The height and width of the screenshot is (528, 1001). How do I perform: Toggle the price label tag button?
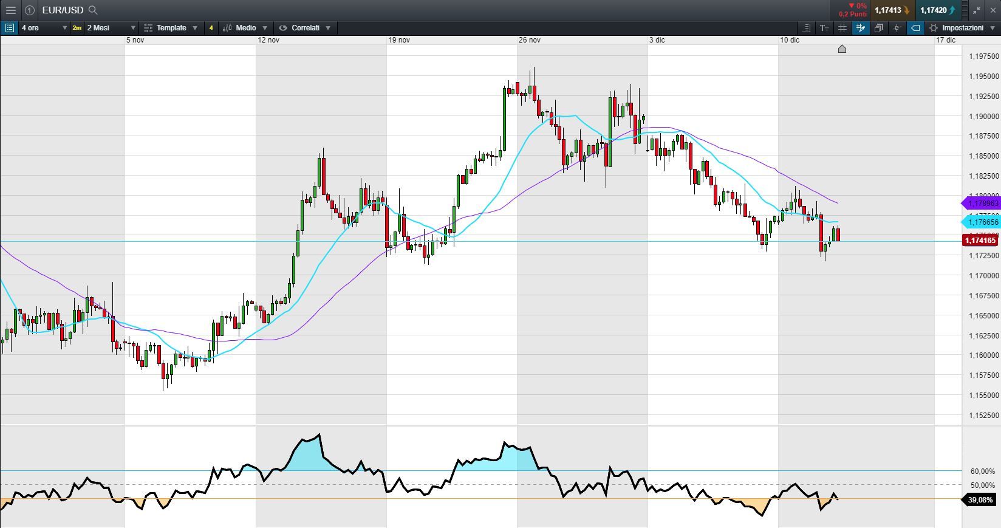[x=915, y=28]
